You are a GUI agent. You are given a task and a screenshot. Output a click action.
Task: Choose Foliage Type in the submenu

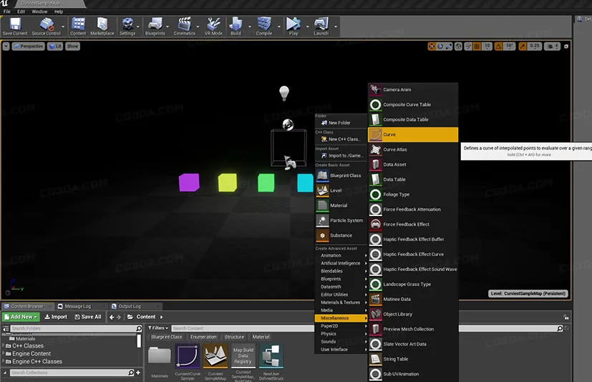coord(413,195)
